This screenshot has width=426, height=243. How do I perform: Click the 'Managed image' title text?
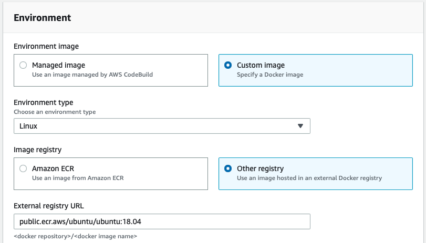pos(58,65)
